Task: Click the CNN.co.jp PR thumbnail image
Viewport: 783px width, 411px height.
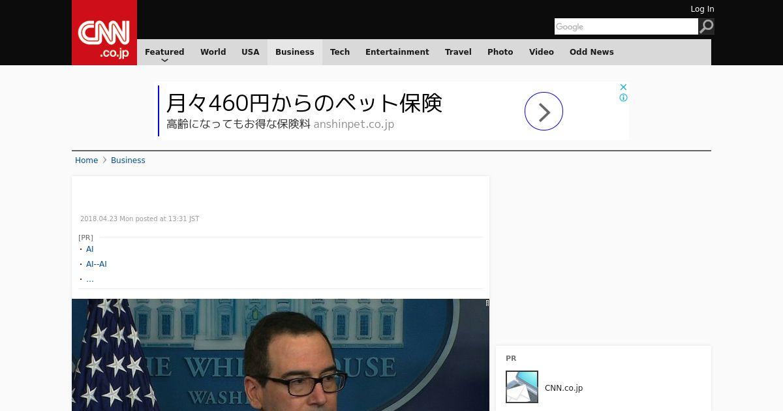Action: click(522, 387)
